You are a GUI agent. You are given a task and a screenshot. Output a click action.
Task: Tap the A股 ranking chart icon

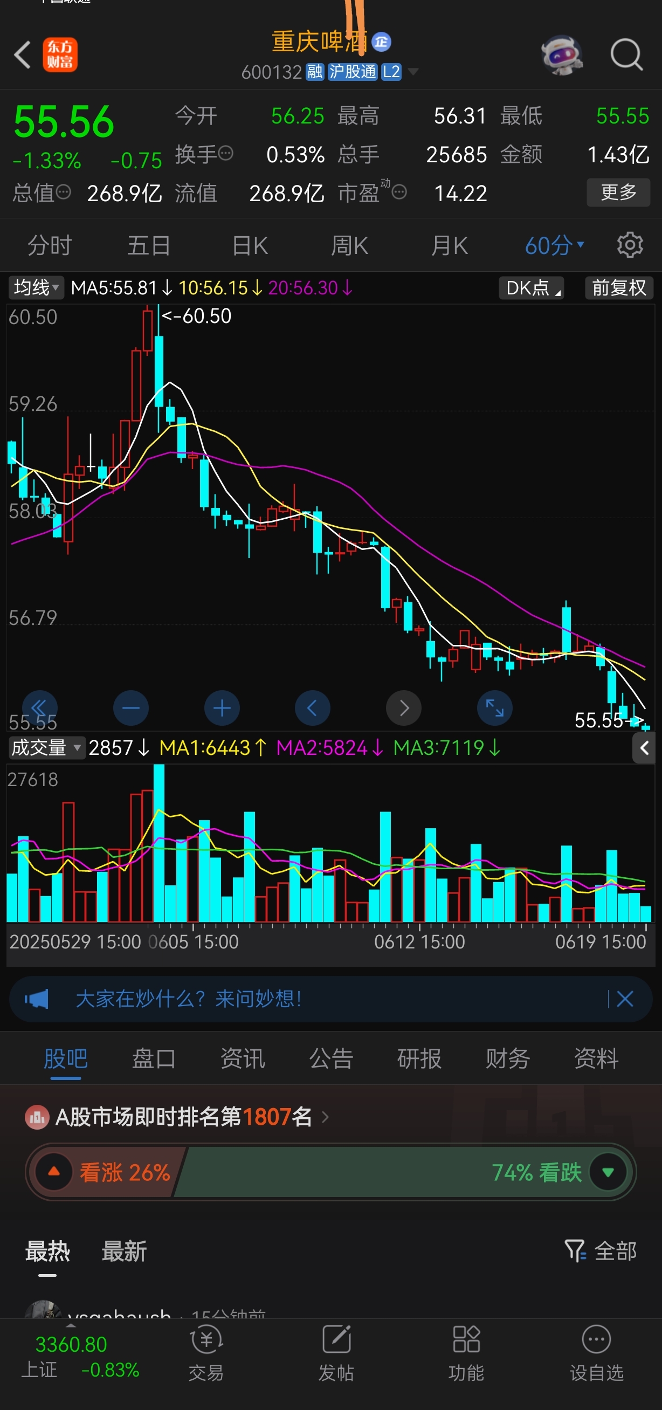37,1117
